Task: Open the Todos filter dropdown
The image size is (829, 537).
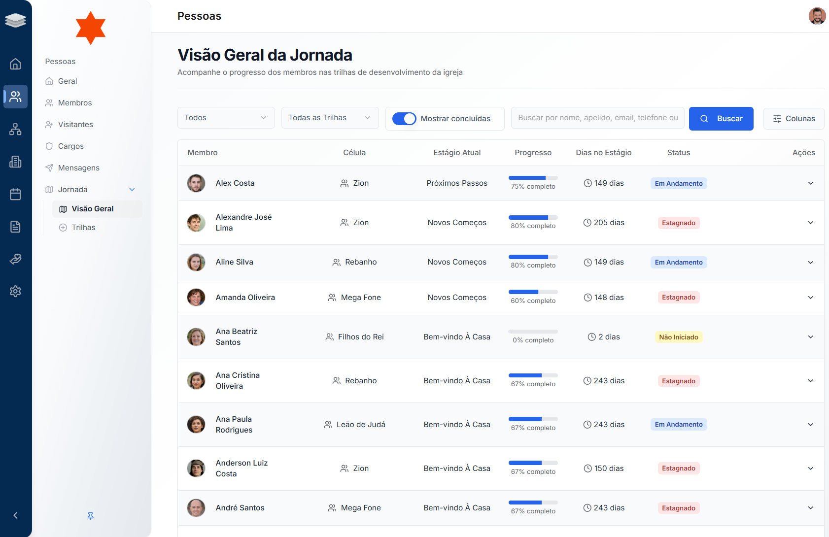Action: point(226,118)
